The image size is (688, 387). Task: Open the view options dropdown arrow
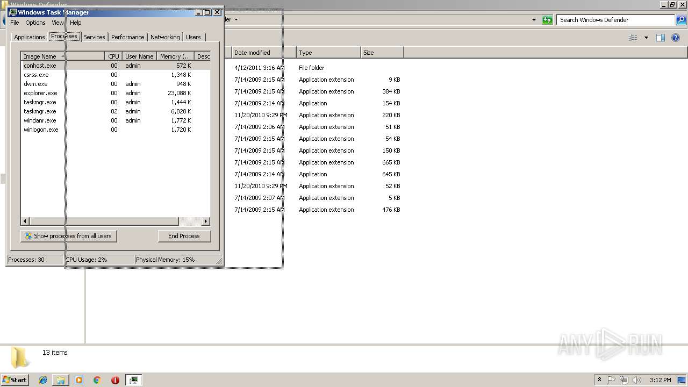pyautogui.click(x=646, y=38)
